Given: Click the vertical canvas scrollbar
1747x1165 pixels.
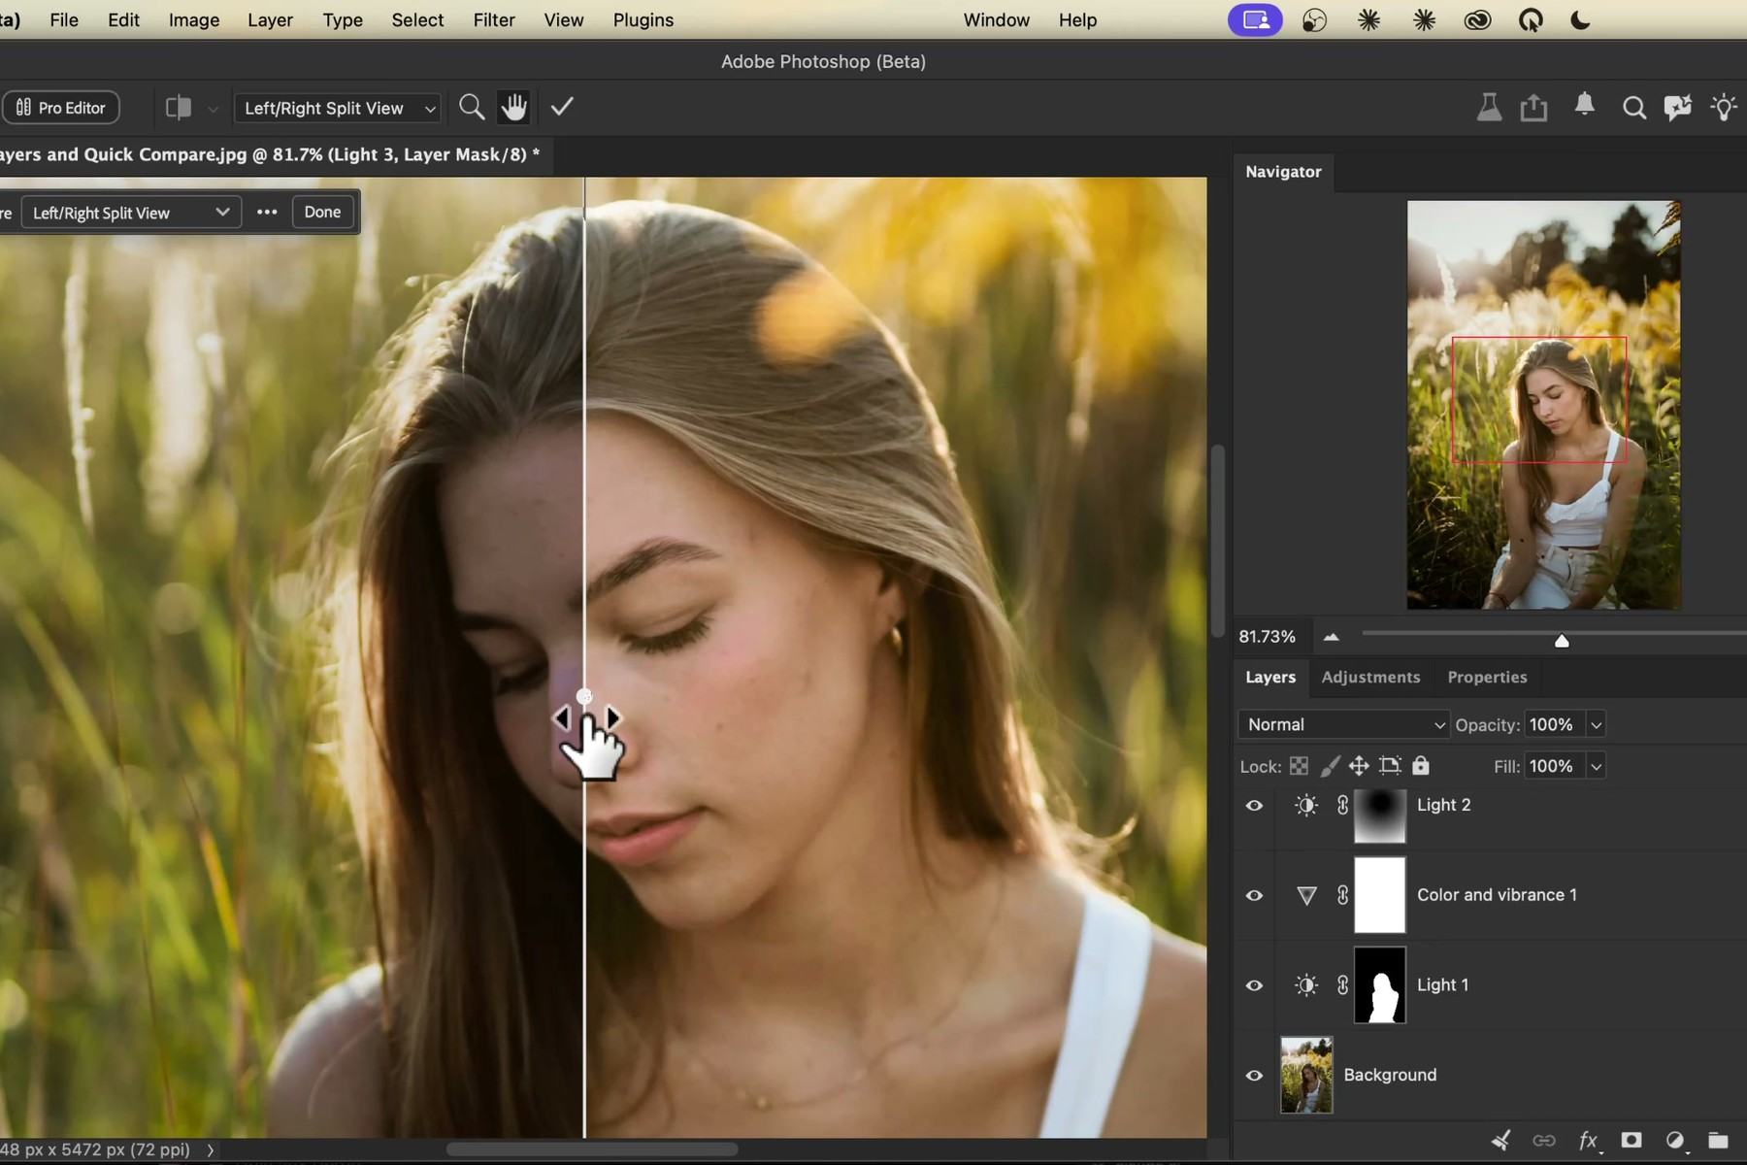Looking at the screenshot, I should (x=1218, y=542).
